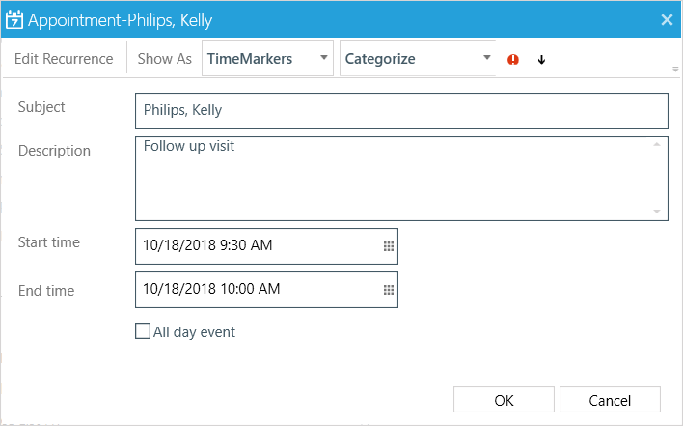
Task: Expand the Categorize dropdown
Action: (x=418, y=58)
